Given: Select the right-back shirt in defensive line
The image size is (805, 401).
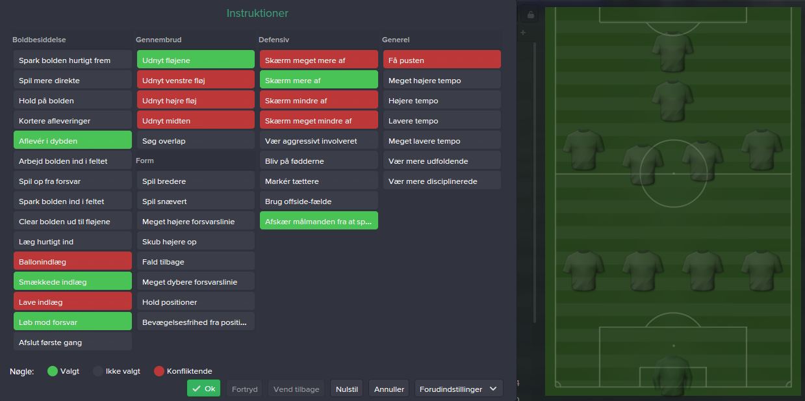Looking at the screenshot, I should [x=761, y=270].
